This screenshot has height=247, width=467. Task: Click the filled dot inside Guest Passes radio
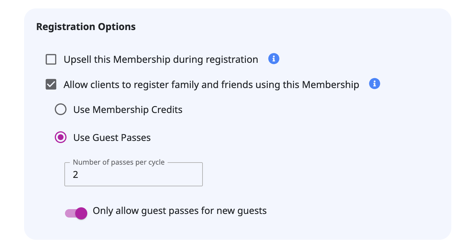[x=60, y=137]
